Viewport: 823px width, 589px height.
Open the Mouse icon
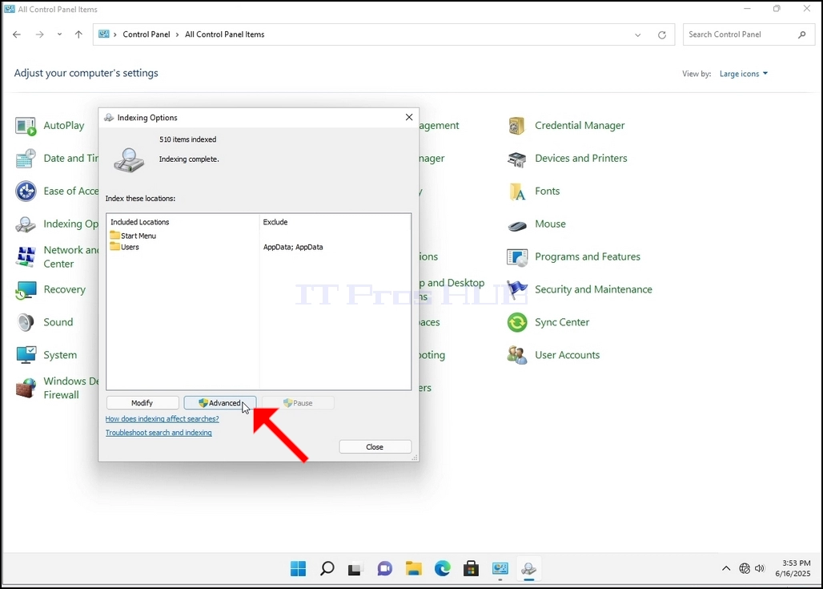(517, 225)
